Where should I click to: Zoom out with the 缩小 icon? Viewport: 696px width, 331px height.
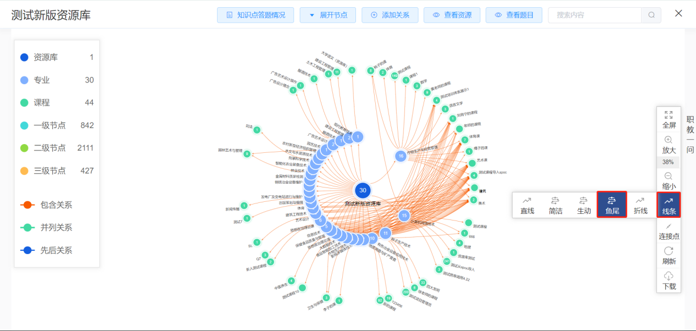pyautogui.click(x=669, y=176)
